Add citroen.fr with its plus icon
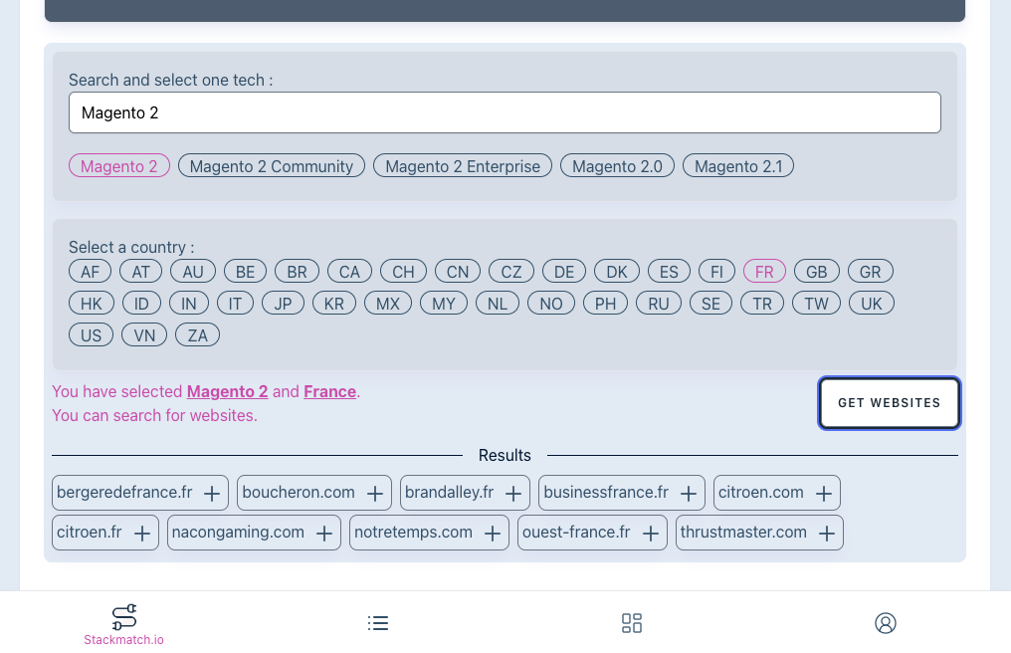1011x653 pixels. [x=142, y=533]
